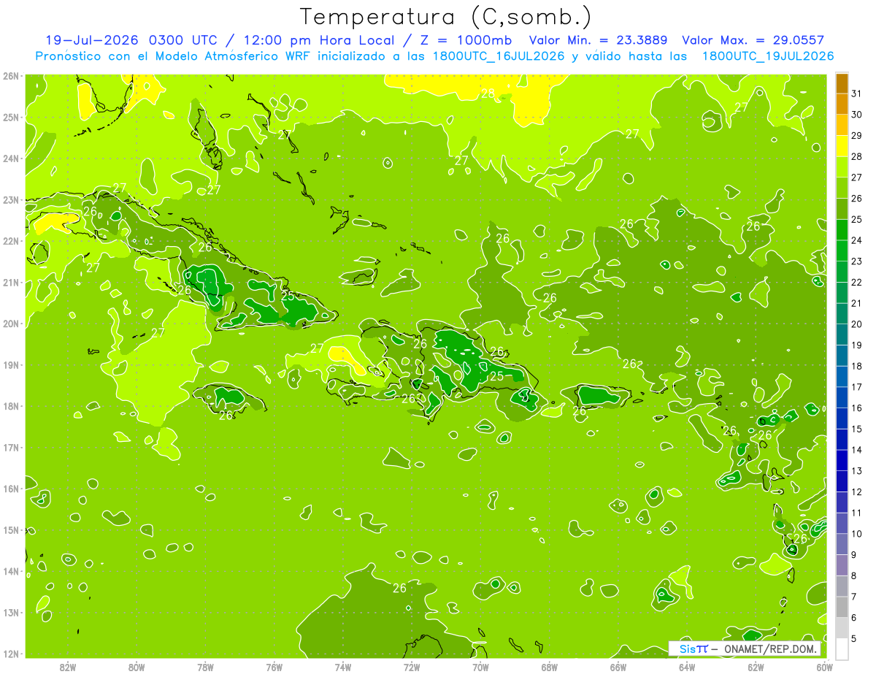Click the '21N' latitude axis label
876x677 pixels.
click(10, 282)
